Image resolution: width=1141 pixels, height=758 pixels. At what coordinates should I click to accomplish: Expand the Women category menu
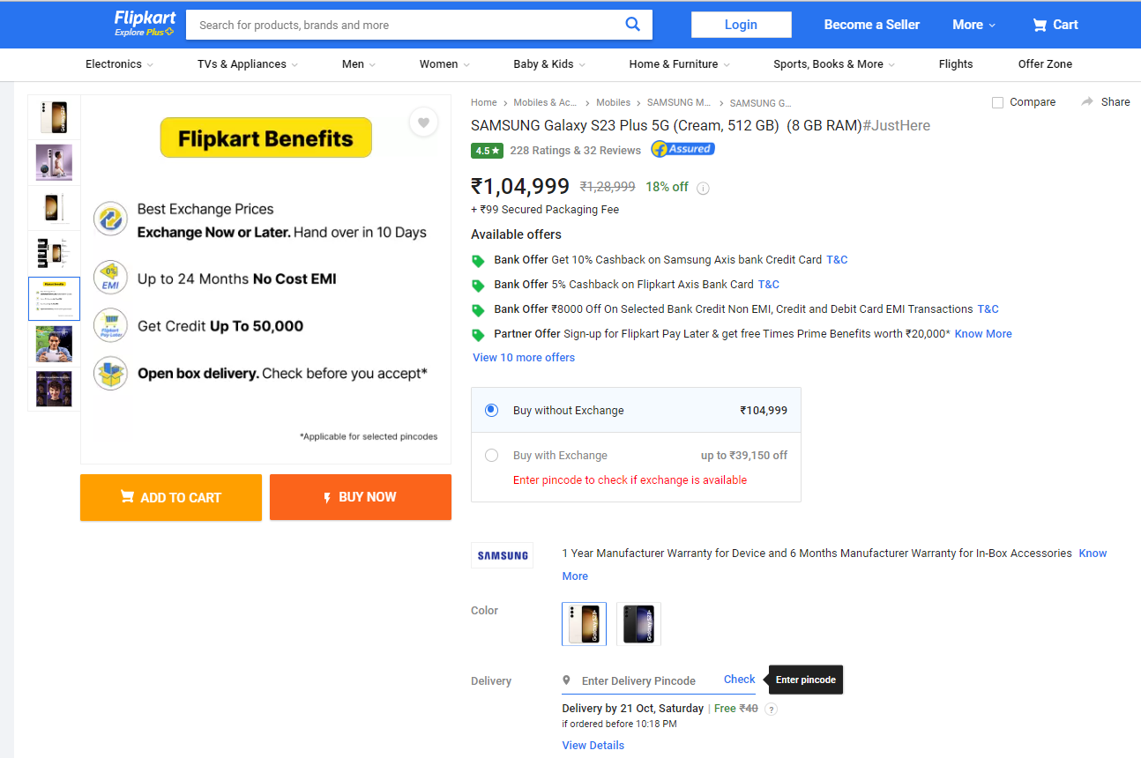click(x=444, y=64)
